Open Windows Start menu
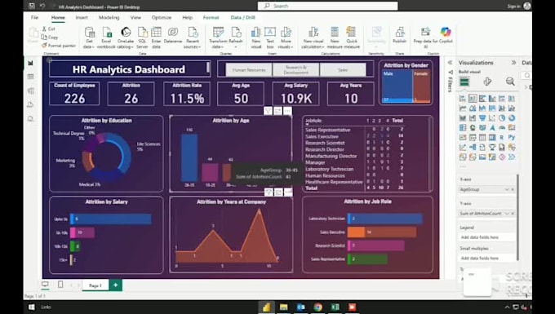 tap(32, 307)
